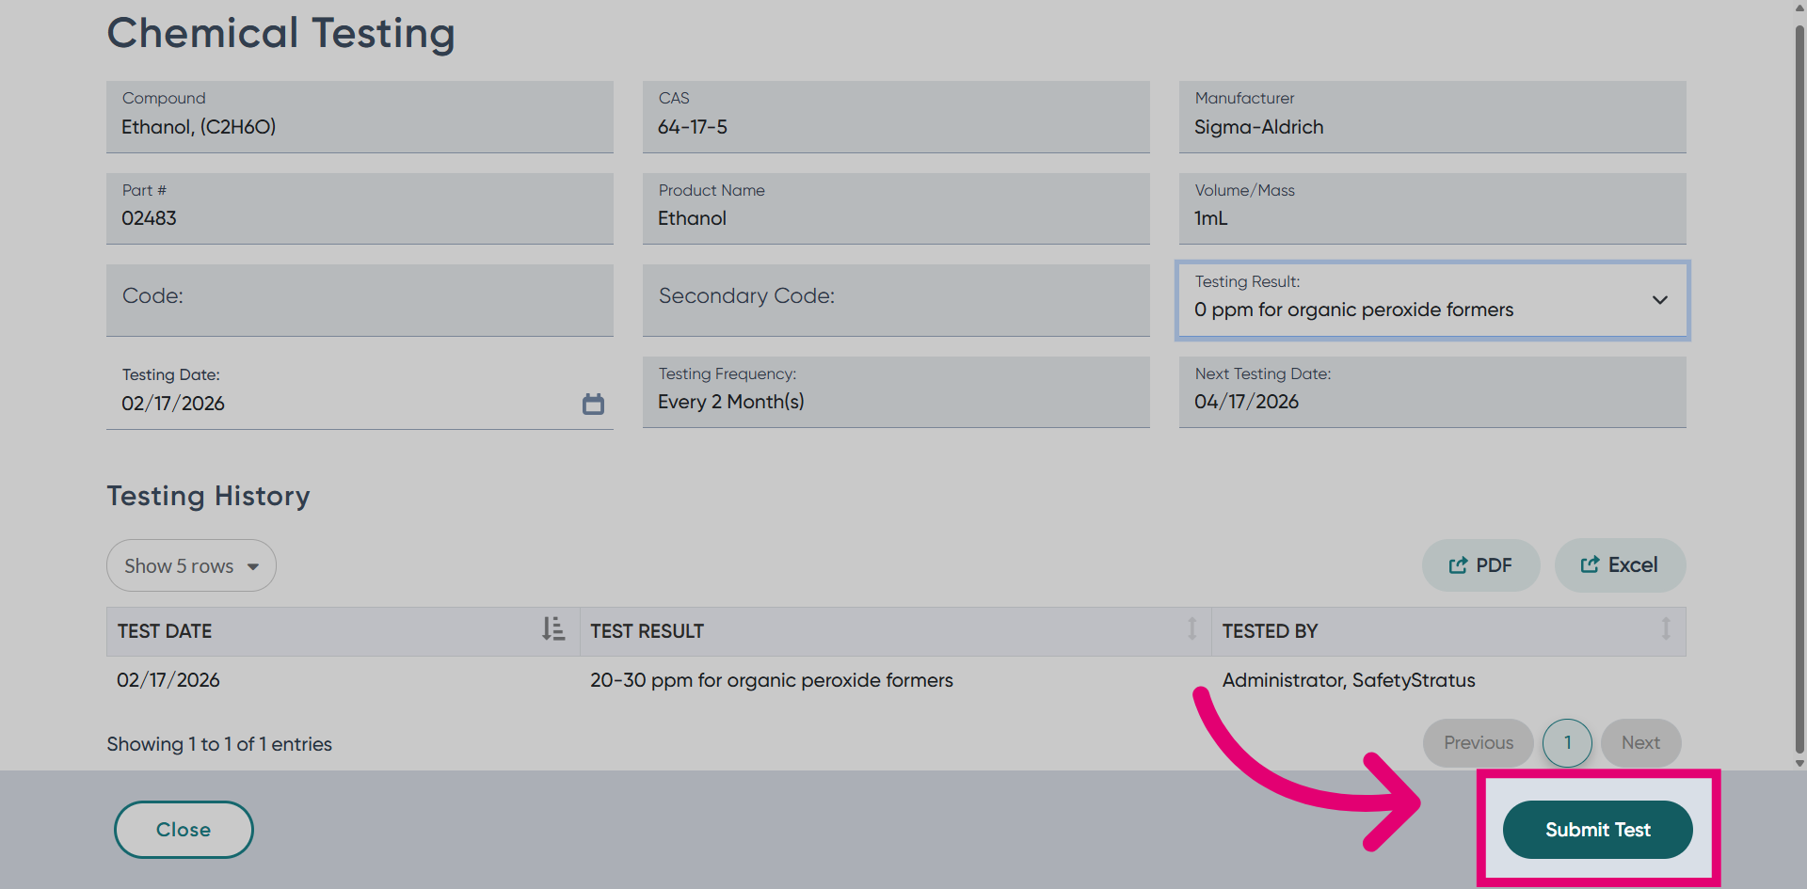The height and width of the screenshot is (889, 1807).
Task: Click the TEST DATE column header
Action: click(x=343, y=631)
